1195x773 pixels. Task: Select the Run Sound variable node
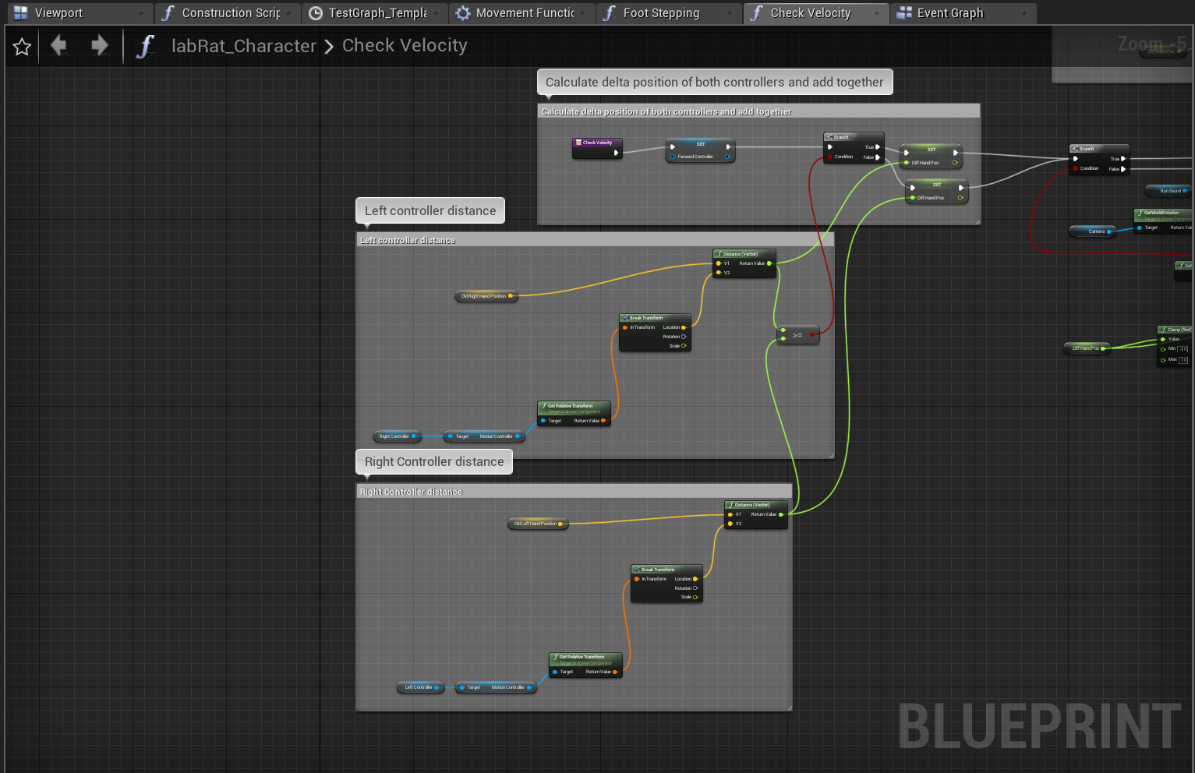click(1168, 191)
